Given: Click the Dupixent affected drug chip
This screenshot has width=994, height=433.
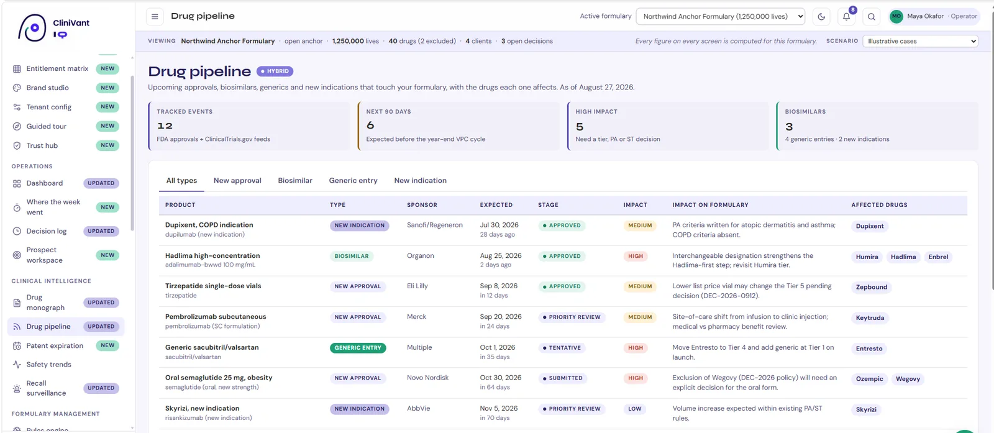Looking at the screenshot, I should [x=870, y=226].
